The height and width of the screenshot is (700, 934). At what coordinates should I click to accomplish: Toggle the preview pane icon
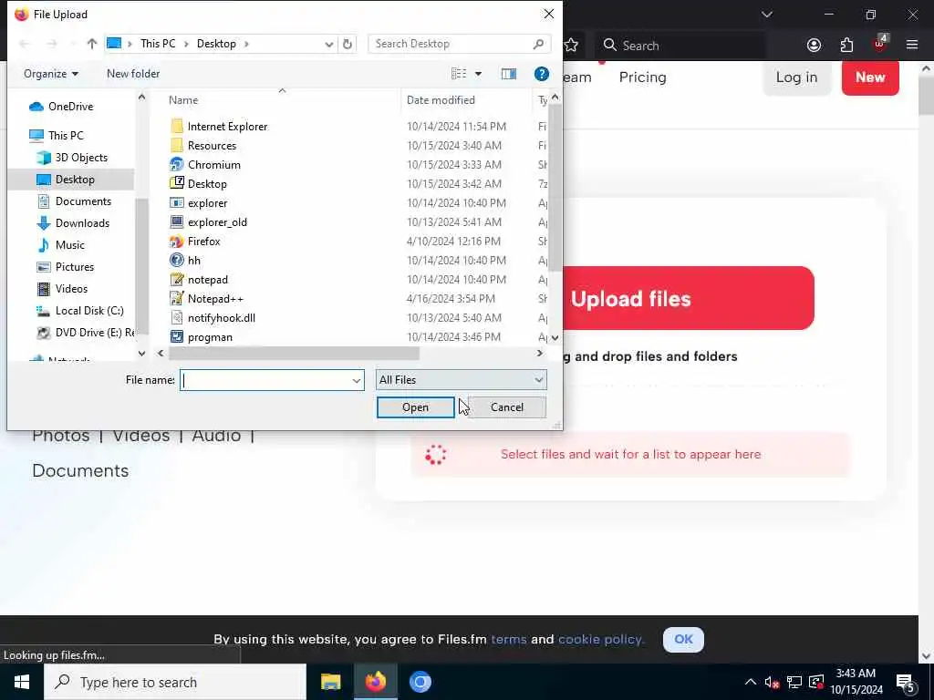click(509, 74)
